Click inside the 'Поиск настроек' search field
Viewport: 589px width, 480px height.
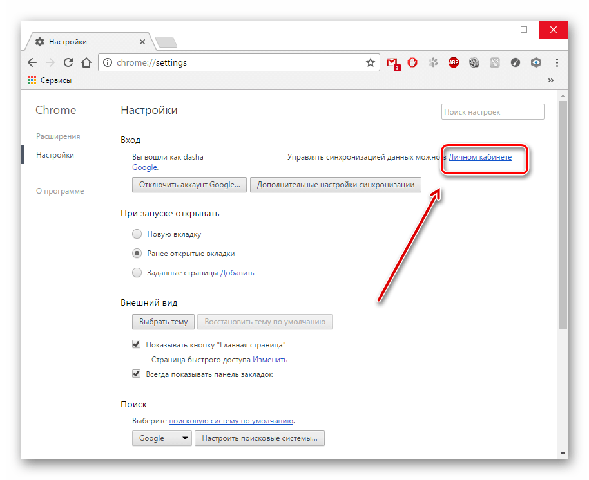[x=492, y=112]
